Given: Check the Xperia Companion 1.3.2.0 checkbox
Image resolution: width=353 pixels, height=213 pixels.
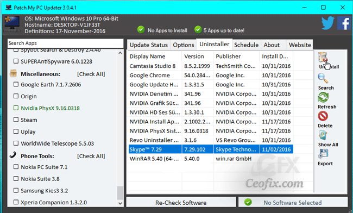Looking at the screenshot, I should [x=16, y=202].
